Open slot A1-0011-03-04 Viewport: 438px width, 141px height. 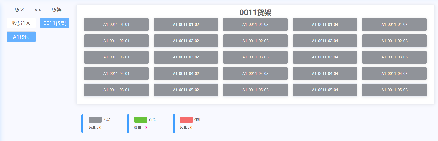(325, 57)
